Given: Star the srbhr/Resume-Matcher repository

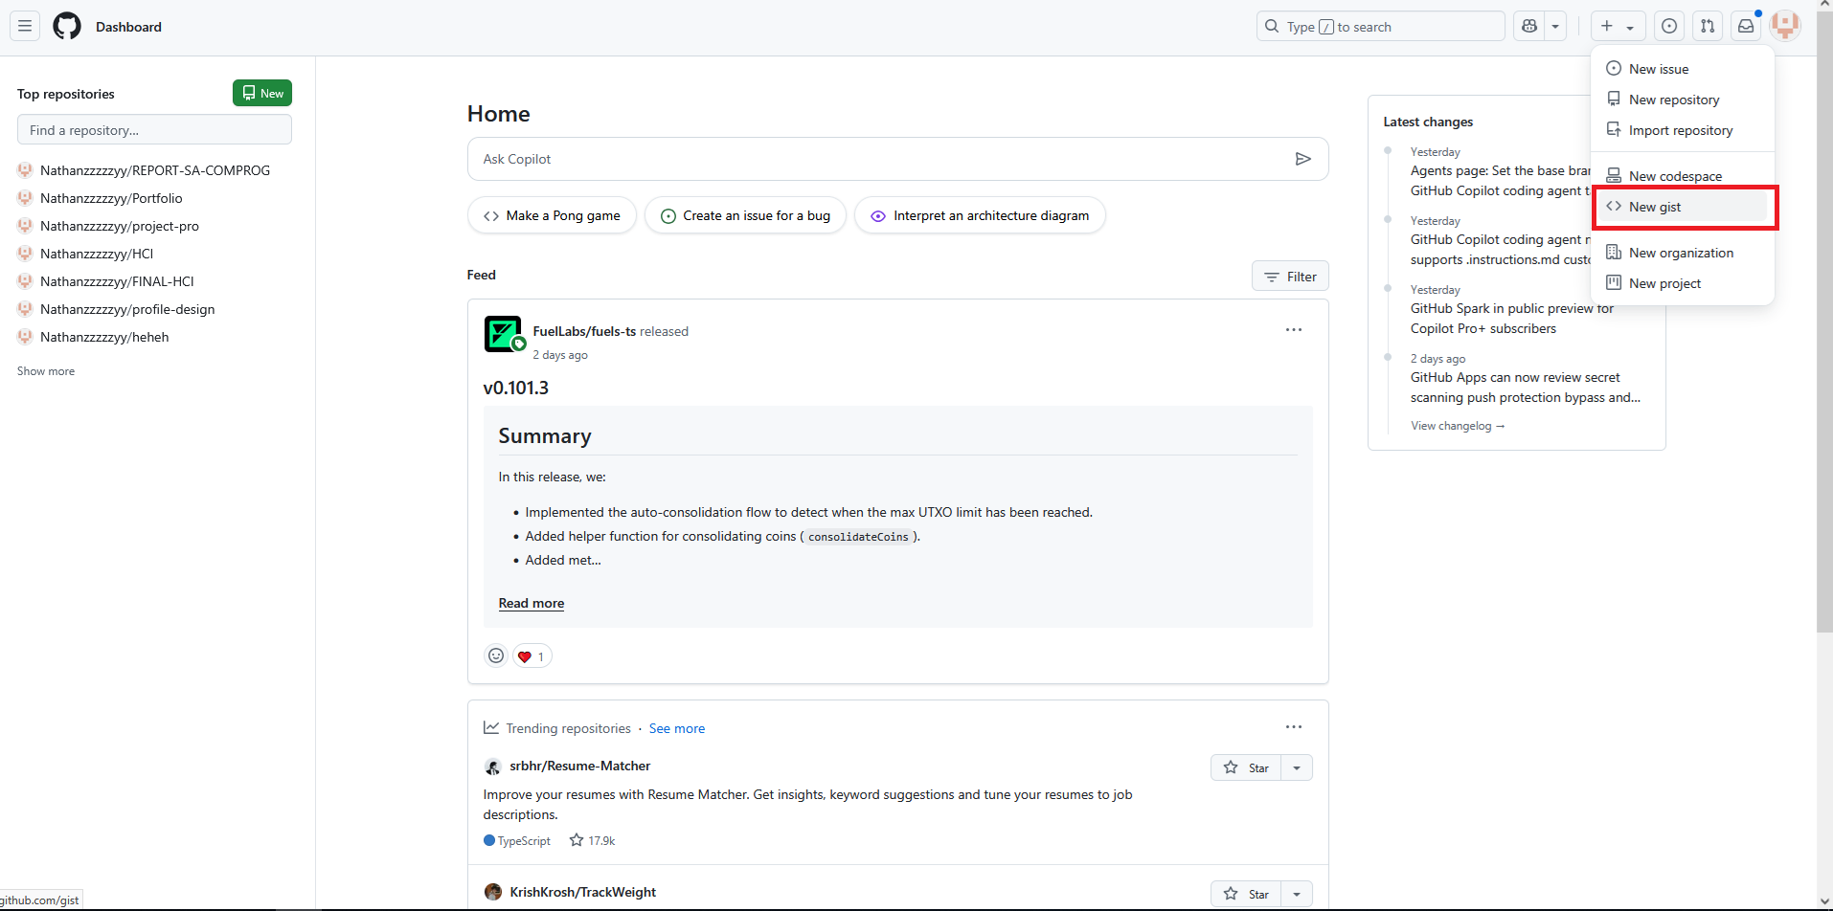Looking at the screenshot, I should [x=1246, y=767].
